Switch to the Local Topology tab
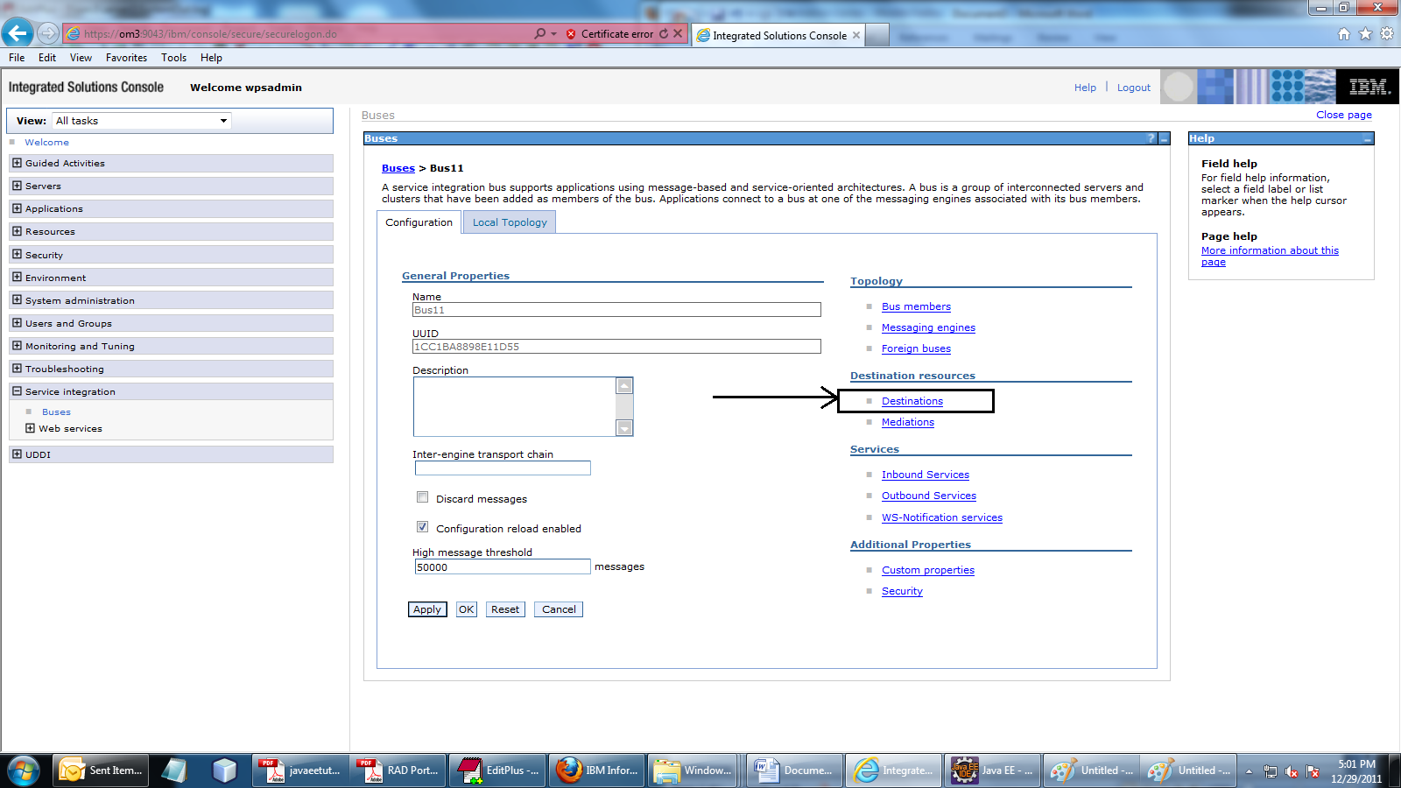Viewport: 1401px width, 788px height. [x=510, y=222]
